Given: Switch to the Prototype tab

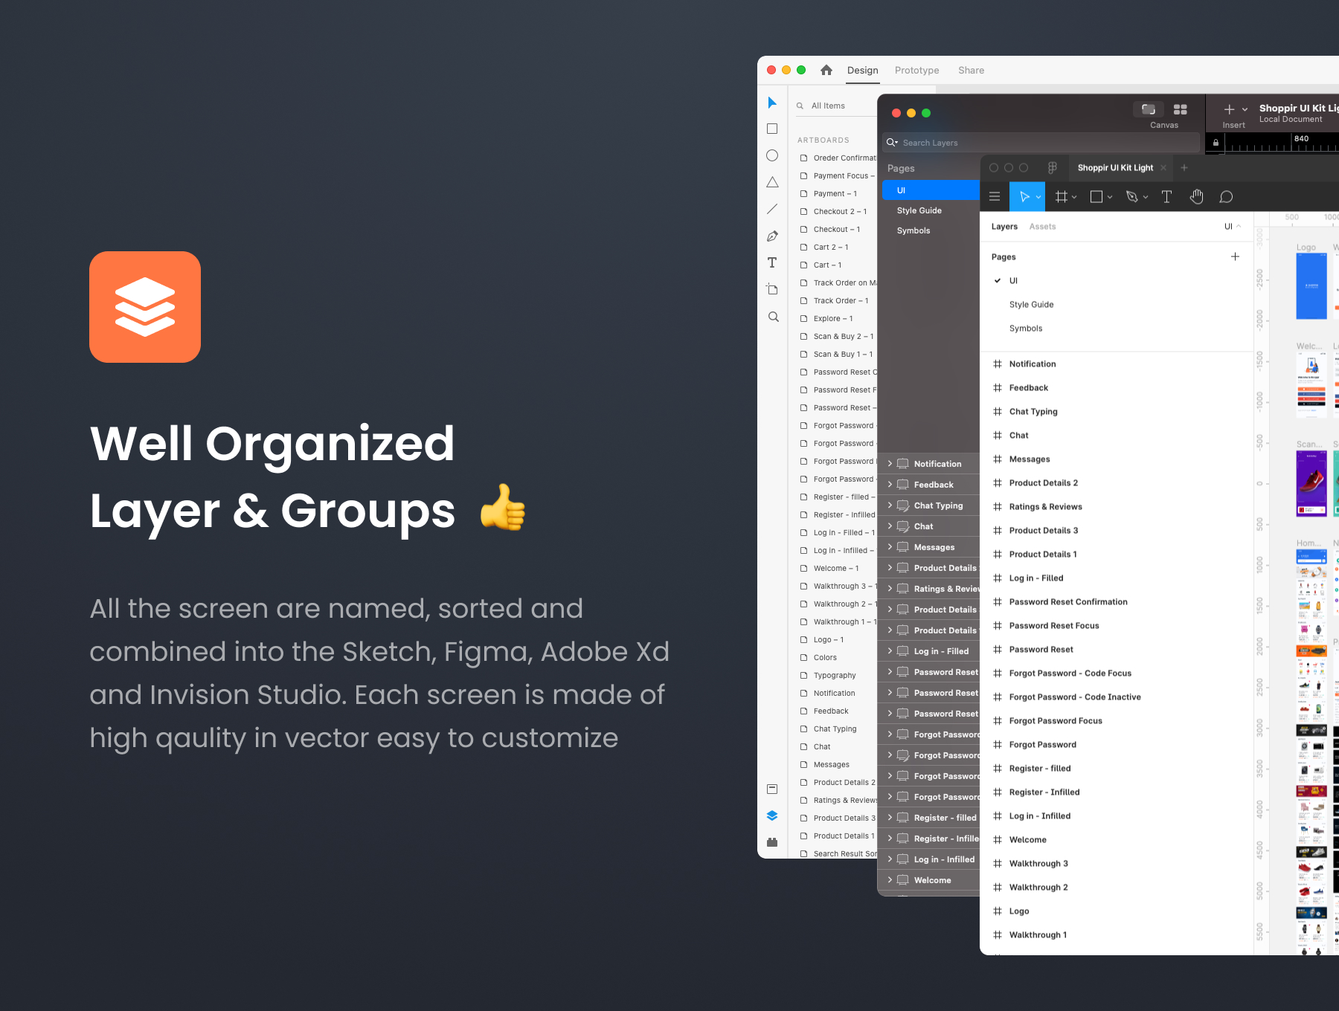Looking at the screenshot, I should click(x=916, y=71).
